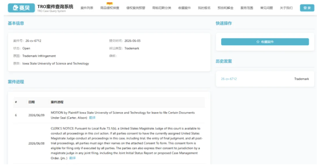
Task: Open 服务范围 in the navigation
Action: 247,8
